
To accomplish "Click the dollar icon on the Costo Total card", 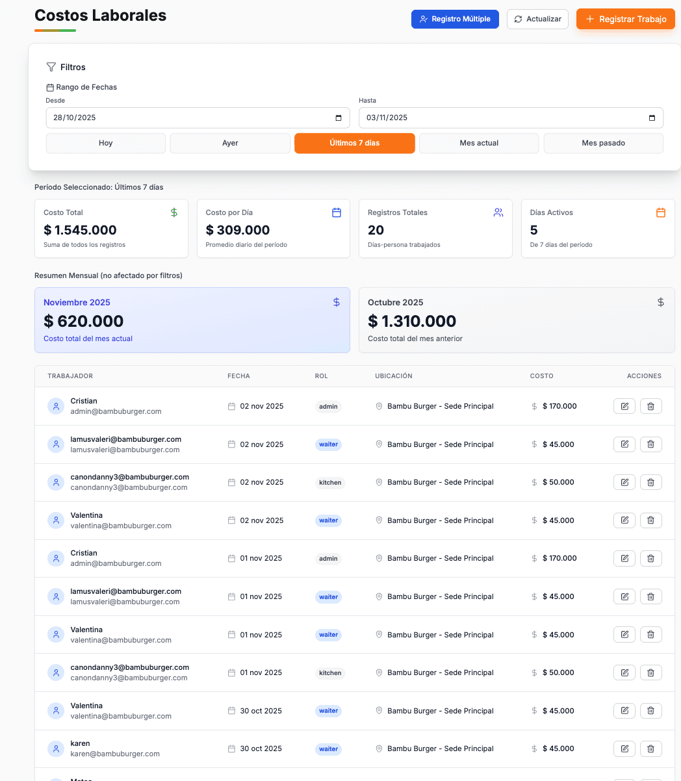I will (173, 212).
